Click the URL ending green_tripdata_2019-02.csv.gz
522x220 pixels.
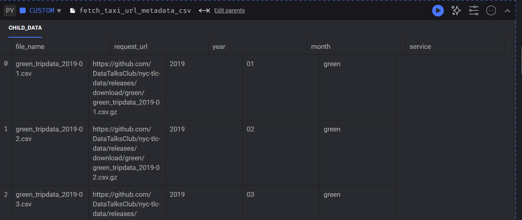click(x=127, y=153)
